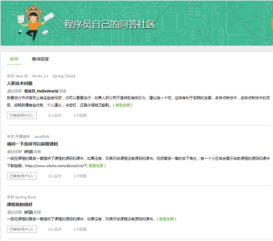This screenshot has height=241, width=273.
Task: Open the Struts 2.x tag
Action: click(x=40, y=76)
